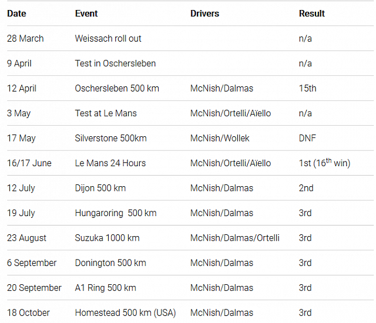Image resolution: width=376 pixels, height=323 pixels.
Task: Click the Oschersleben 500 km event
Action: pyautogui.click(x=117, y=89)
